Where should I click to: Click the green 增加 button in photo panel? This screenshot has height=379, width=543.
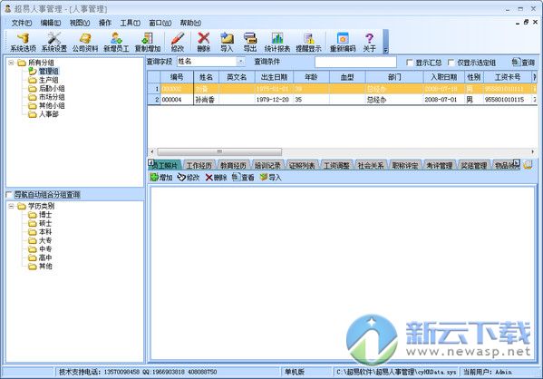pos(161,178)
